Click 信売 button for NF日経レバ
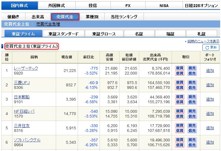Image resolution: width=221 pixels, height=151 pixels. click(192, 116)
